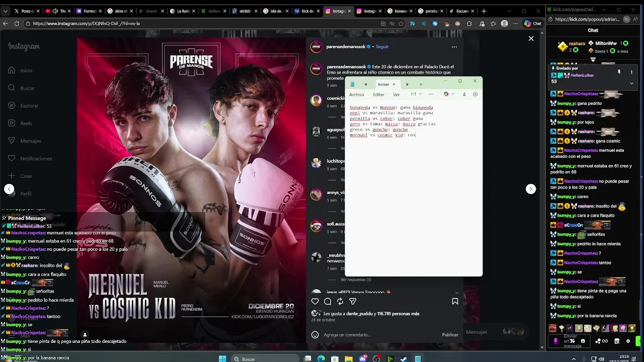Click the repost icon under the post
Screen dimensions: 644x362
340,301
